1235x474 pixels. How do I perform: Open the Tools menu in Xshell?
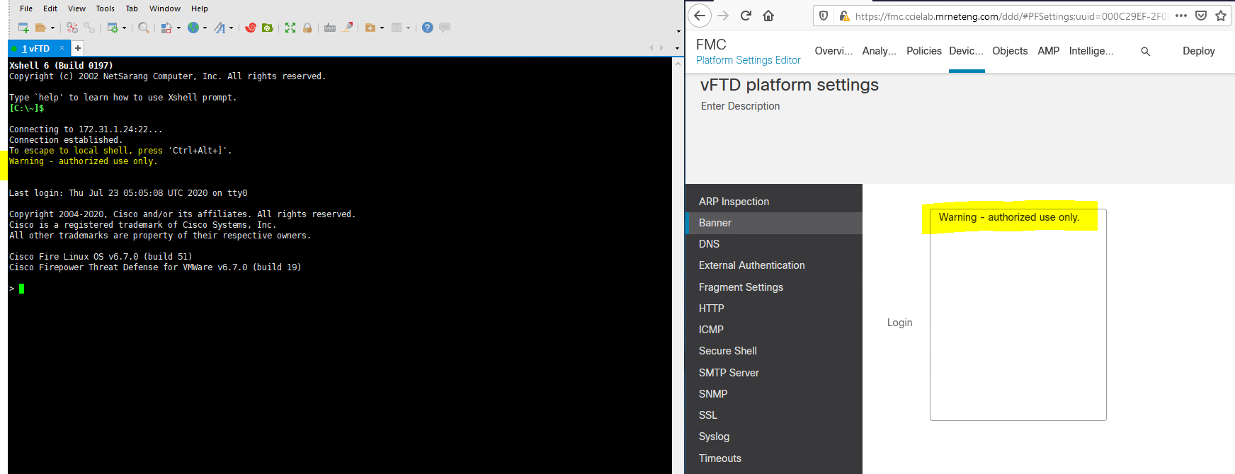105,8
